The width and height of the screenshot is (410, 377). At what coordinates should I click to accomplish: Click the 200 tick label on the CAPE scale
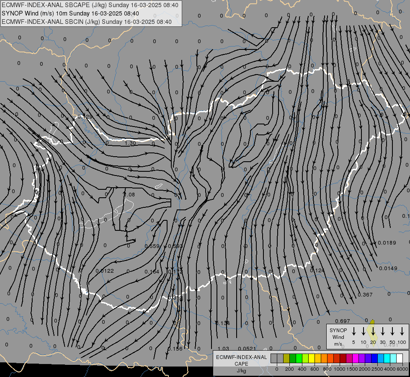(x=289, y=369)
